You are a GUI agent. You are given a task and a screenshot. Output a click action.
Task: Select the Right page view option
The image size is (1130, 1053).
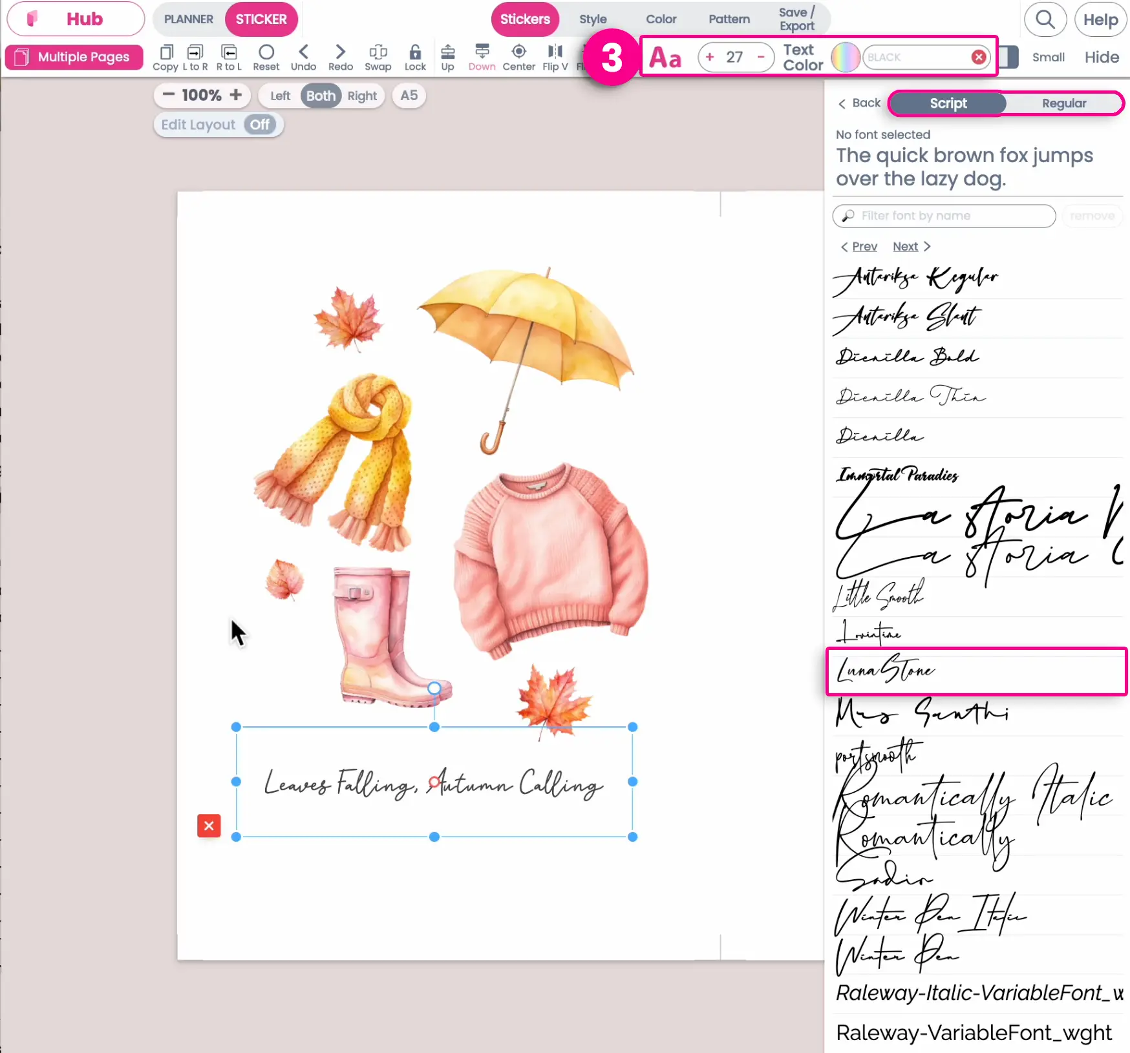pyautogui.click(x=361, y=96)
